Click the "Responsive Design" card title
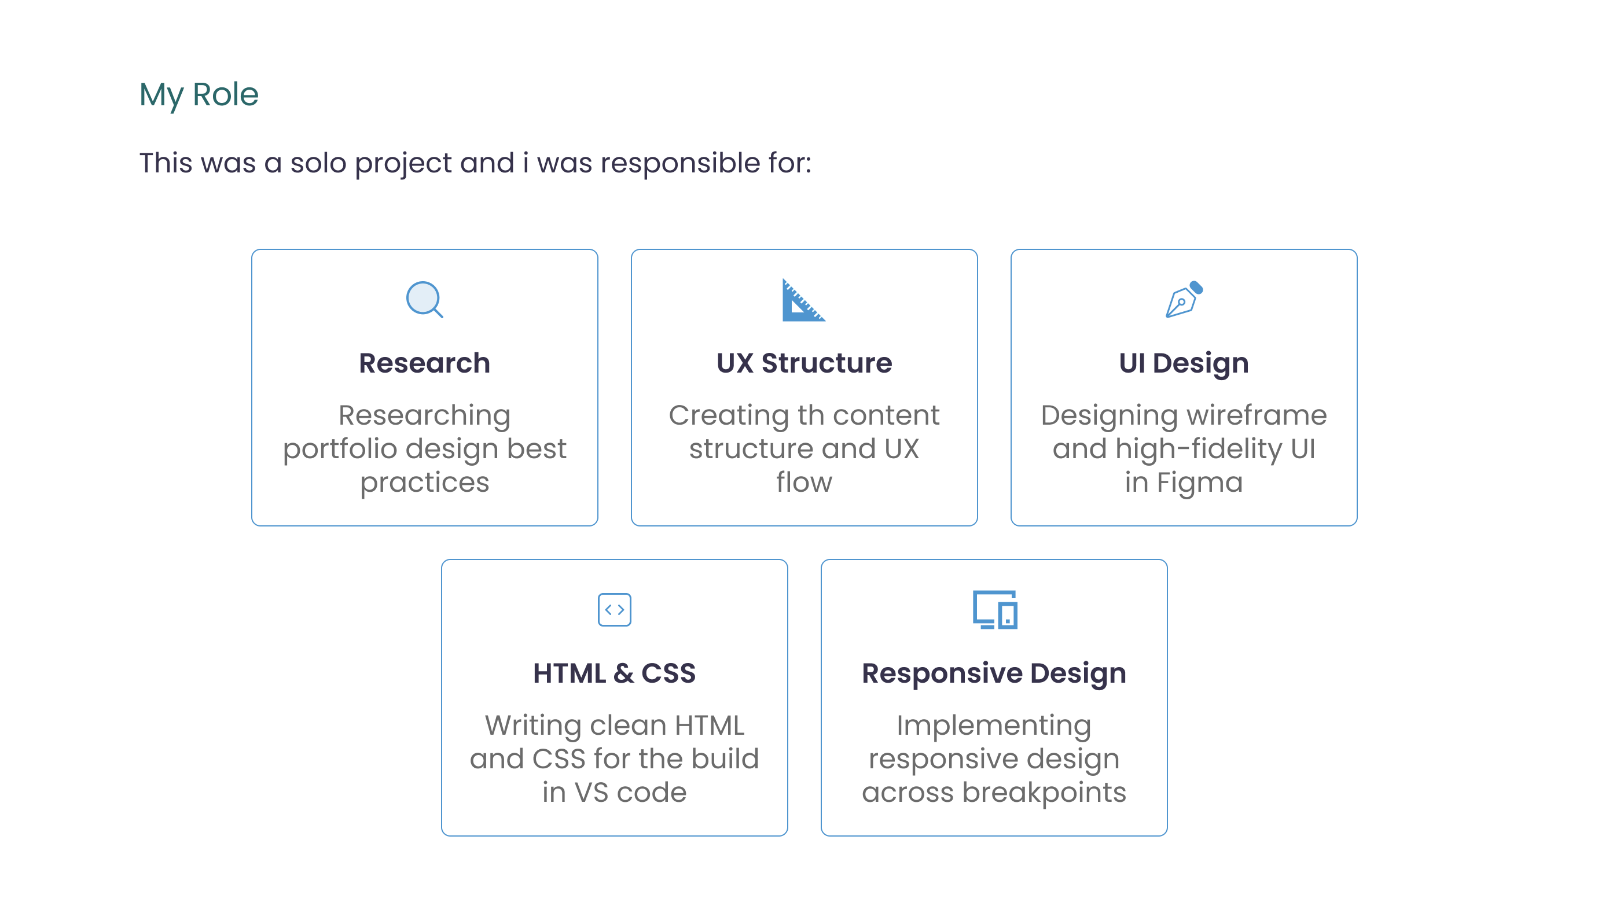The image size is (1609, 906). point(994,673)
